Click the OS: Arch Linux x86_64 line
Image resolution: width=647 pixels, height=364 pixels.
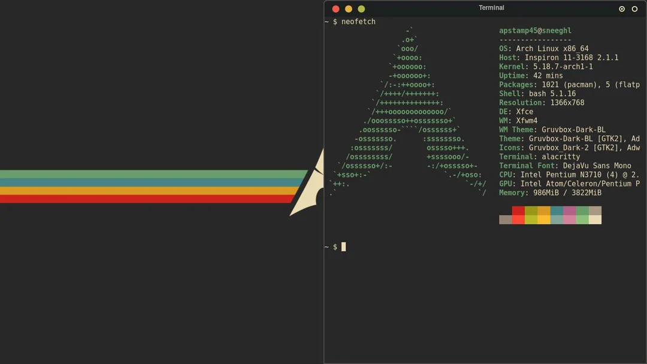(x=544, y=49)
